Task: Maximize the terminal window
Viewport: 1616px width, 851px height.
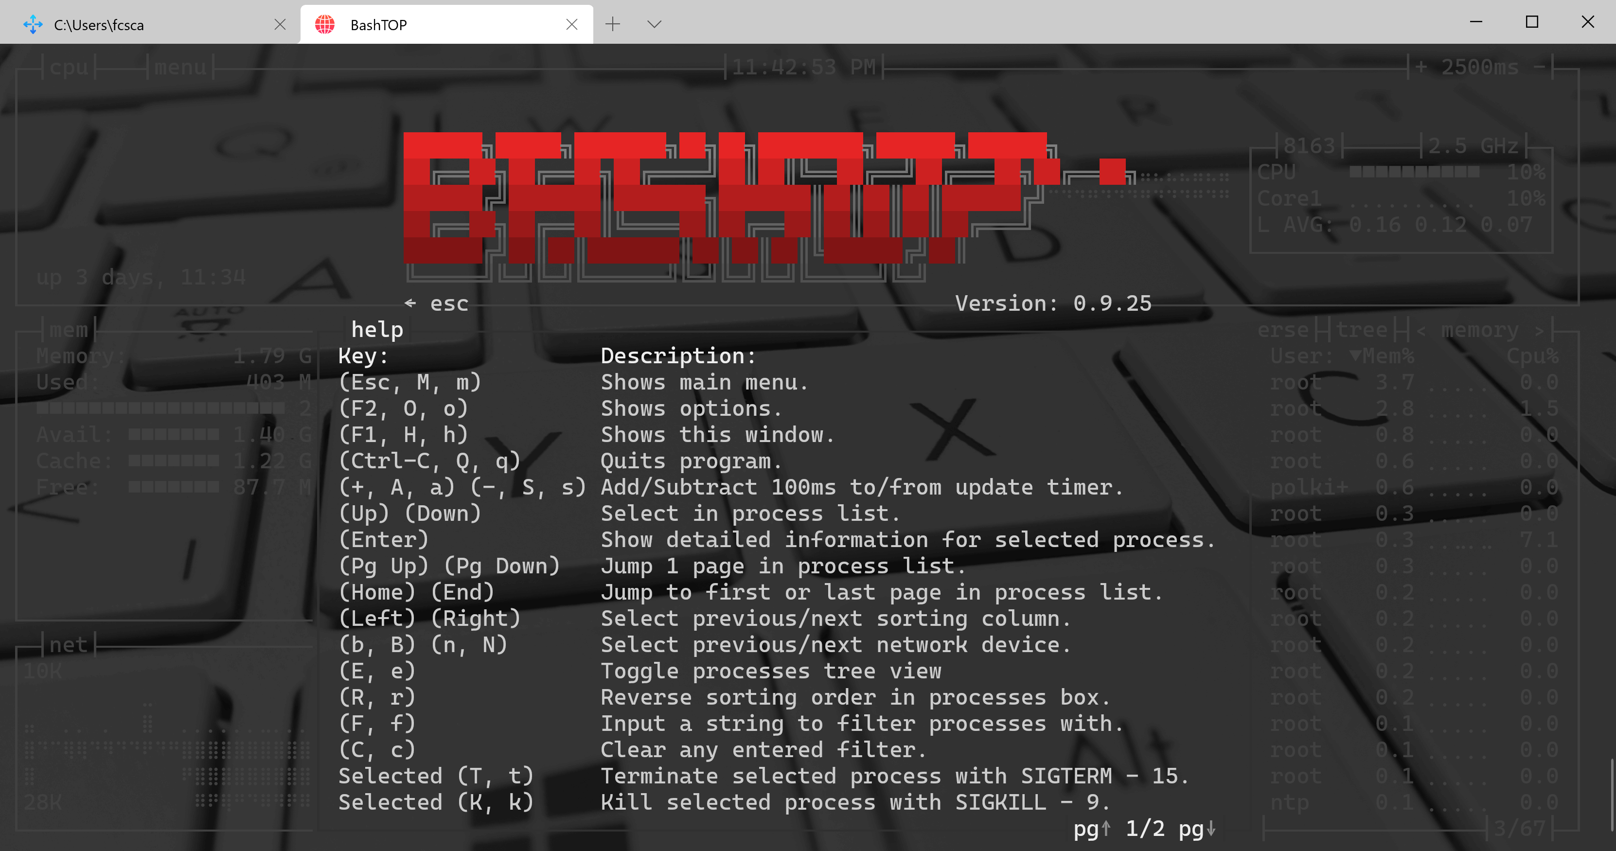Action: pyautogui.click(x=1531, y=22)
